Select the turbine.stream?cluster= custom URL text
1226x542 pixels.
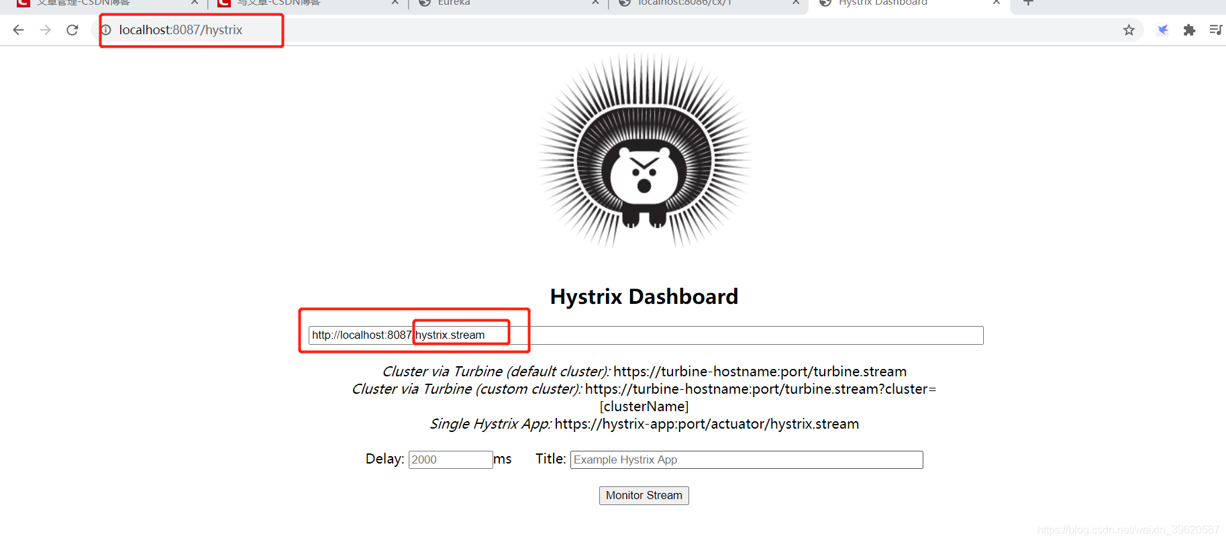pyautogui.click(x=760, y=389)
